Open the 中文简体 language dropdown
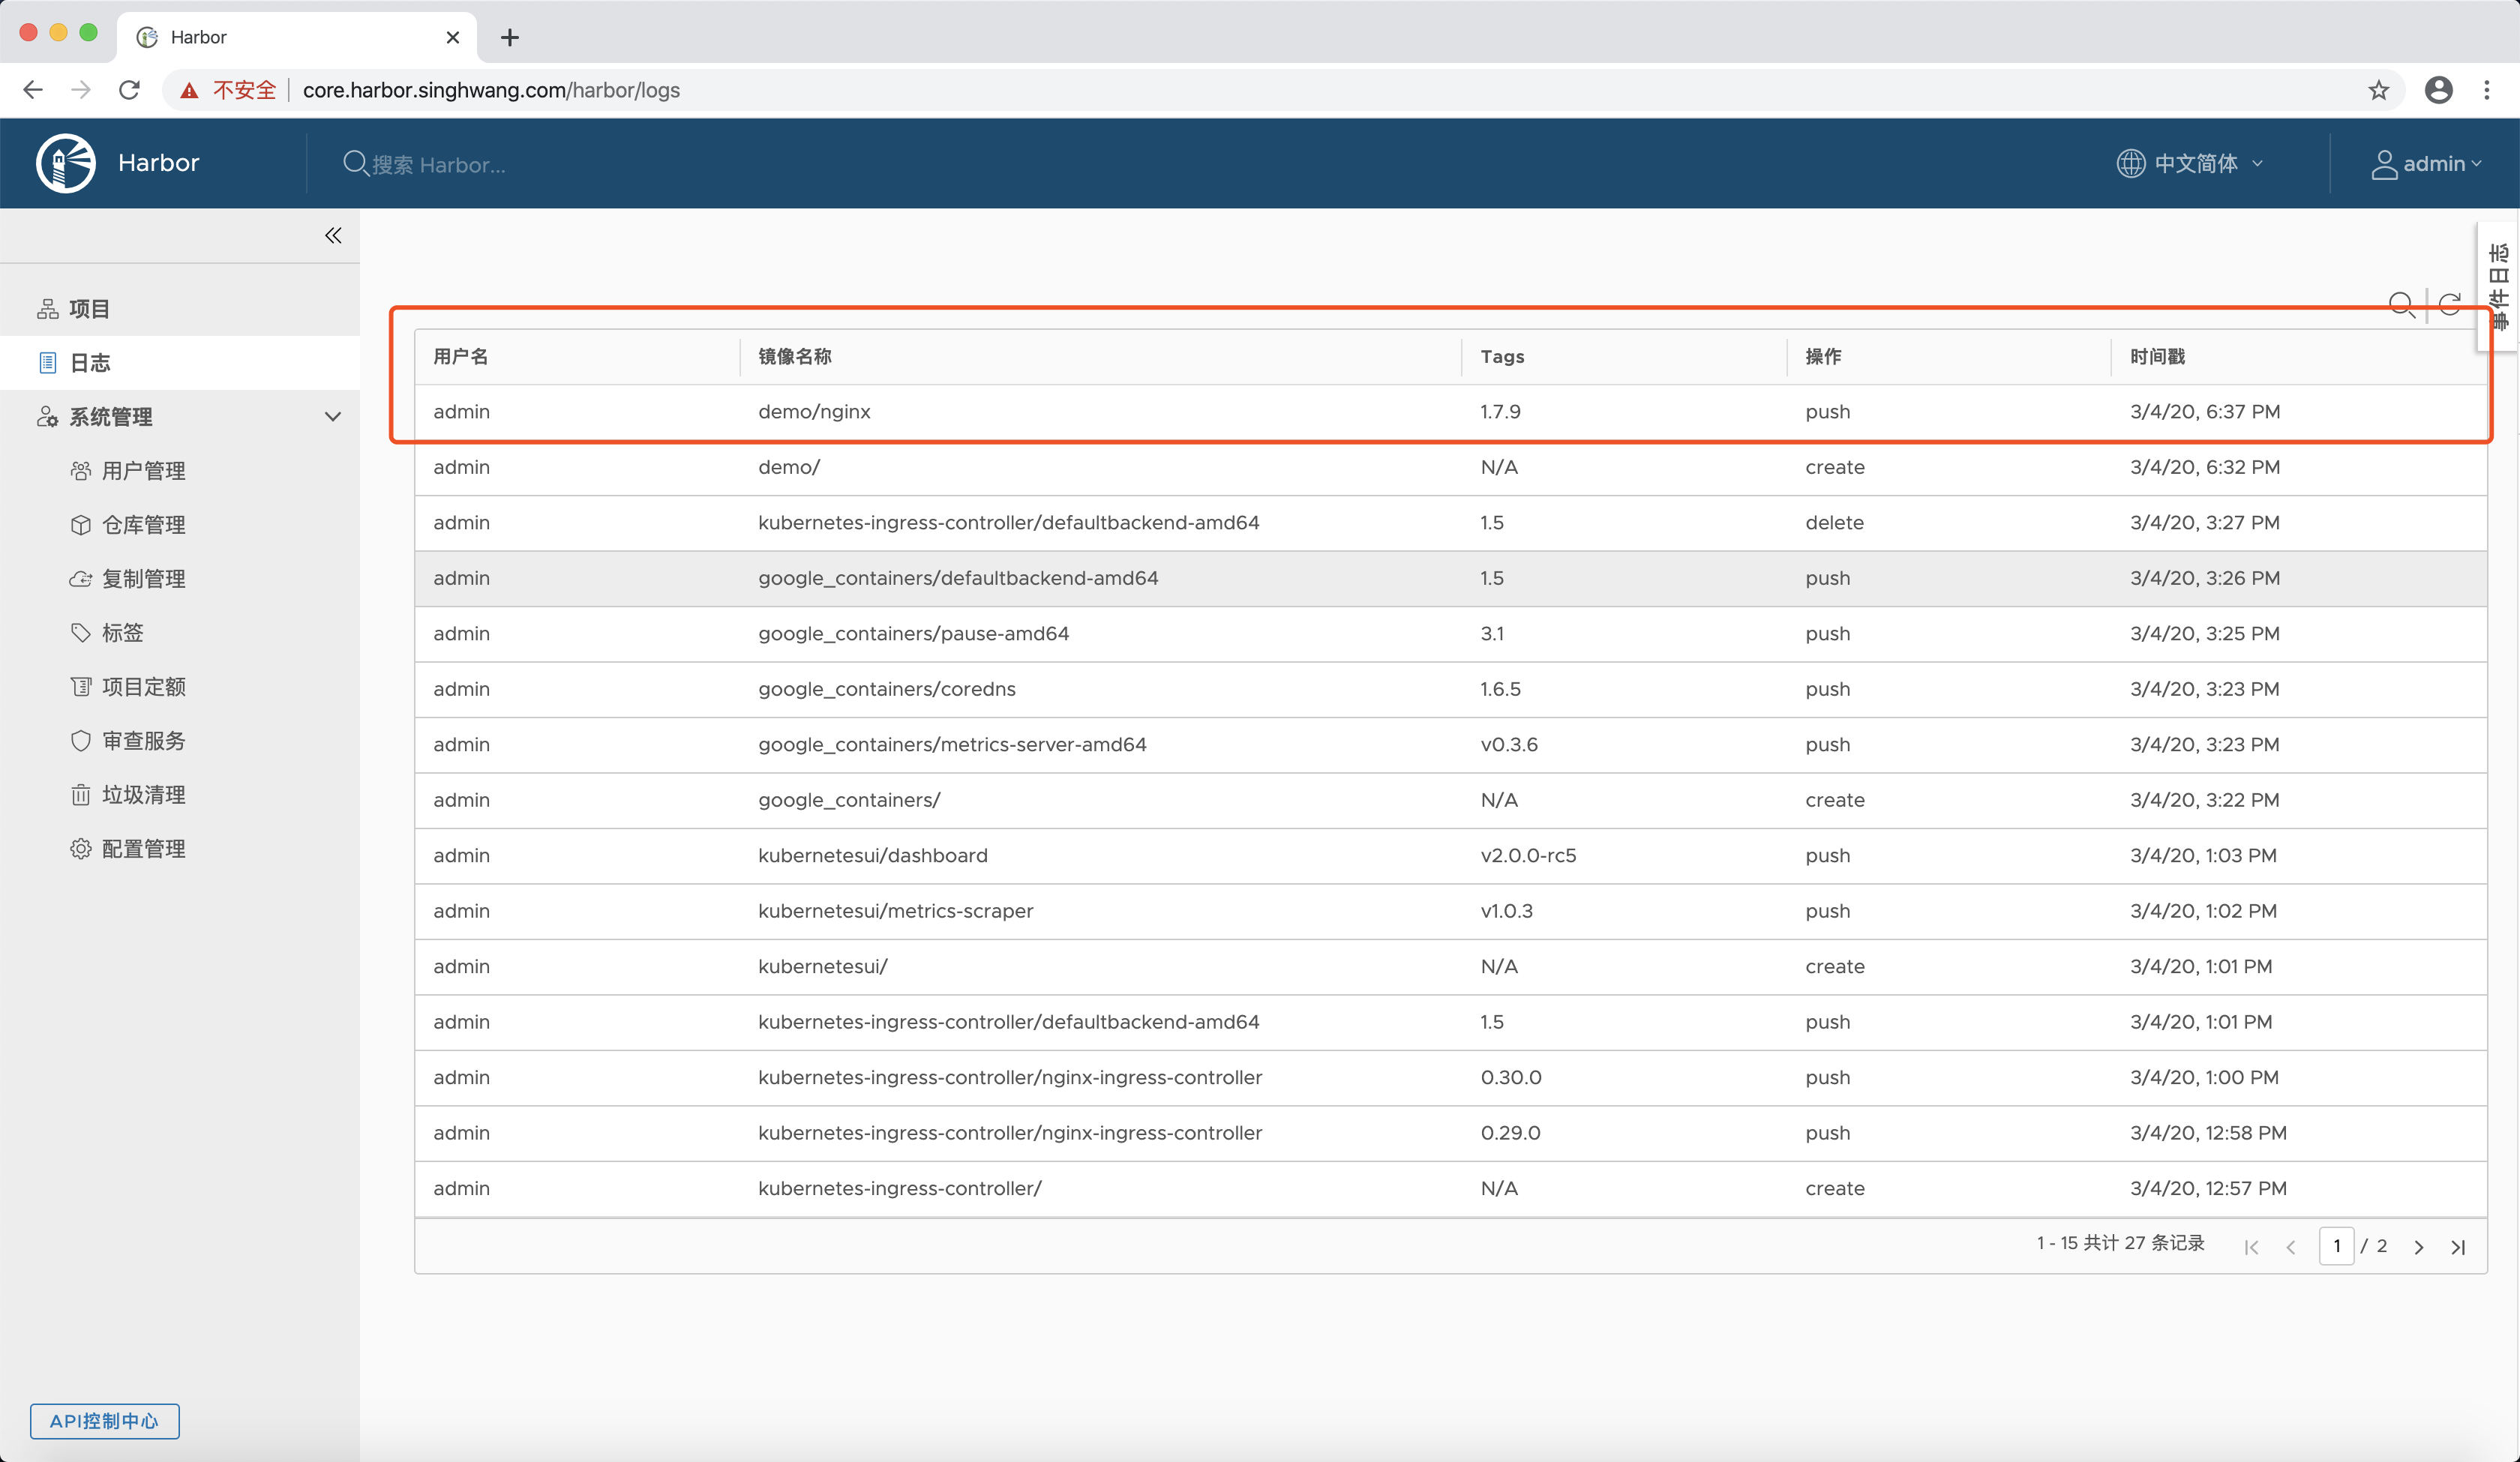The height and width of the screenshot is (1462, 2520). pos(2190,163)
